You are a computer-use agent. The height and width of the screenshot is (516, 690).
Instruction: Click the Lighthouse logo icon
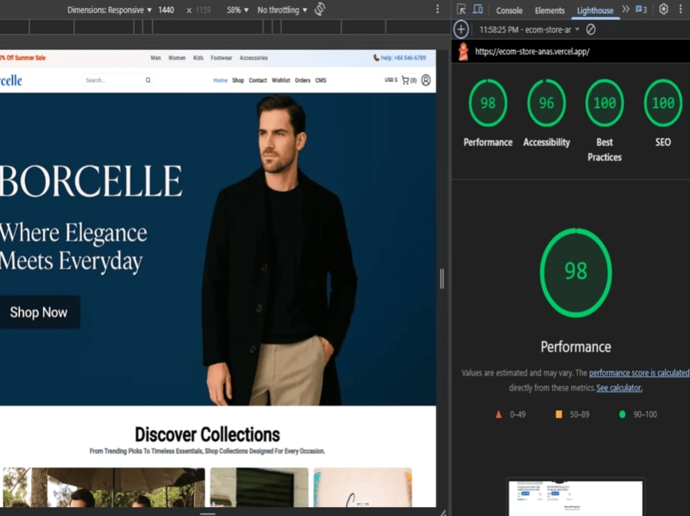click(463, 52)
